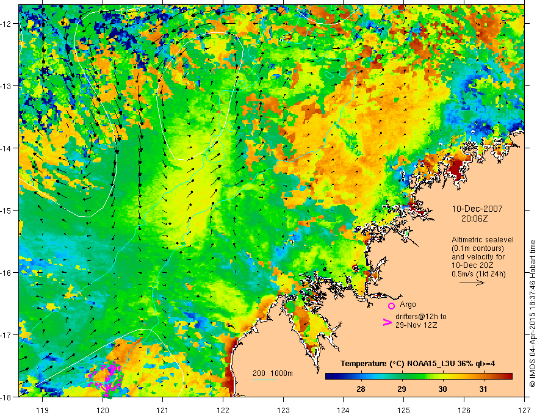The image size is (537, 415).
Task: Click the "Altimetric sealevel" legend line
Action: [x=483, y=240]
